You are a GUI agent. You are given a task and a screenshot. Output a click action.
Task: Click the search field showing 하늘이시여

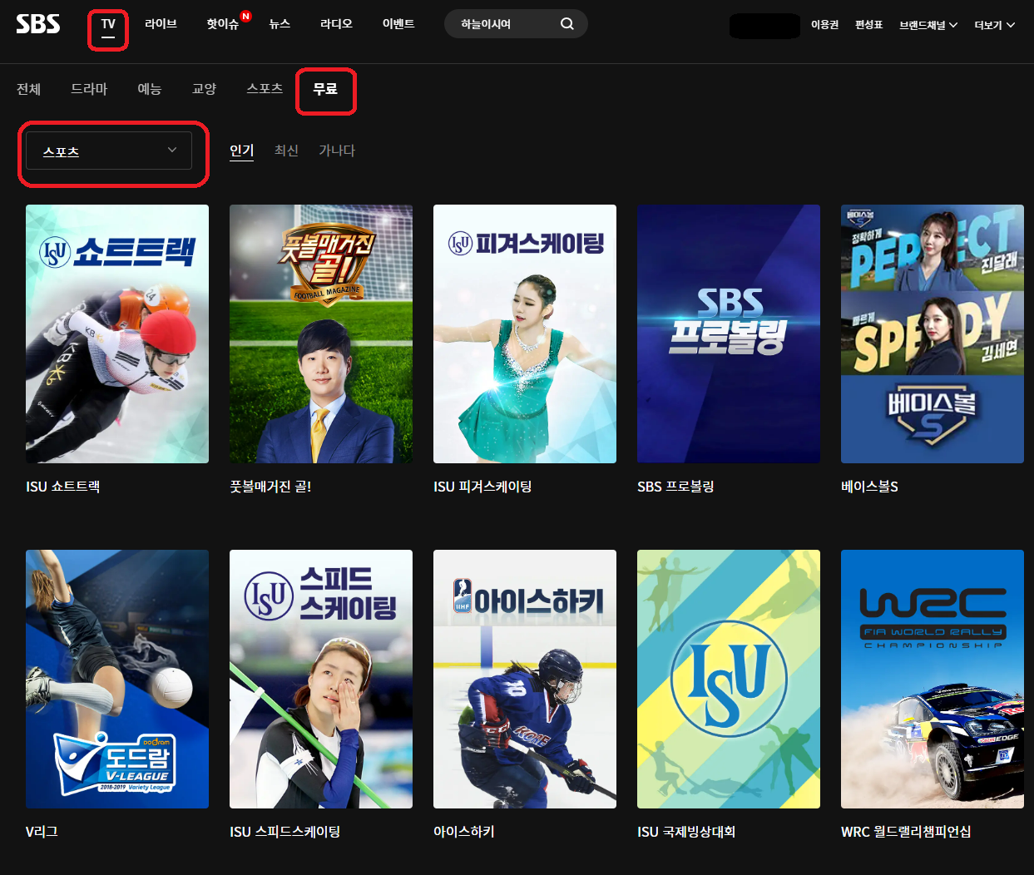click(516, 24)
